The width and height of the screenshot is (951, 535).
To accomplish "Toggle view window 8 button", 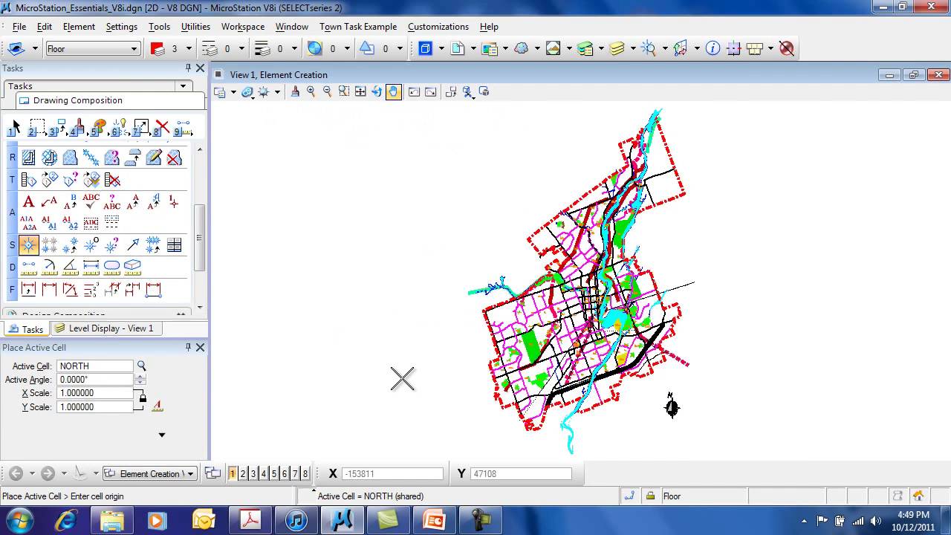I will coord(305,473).
